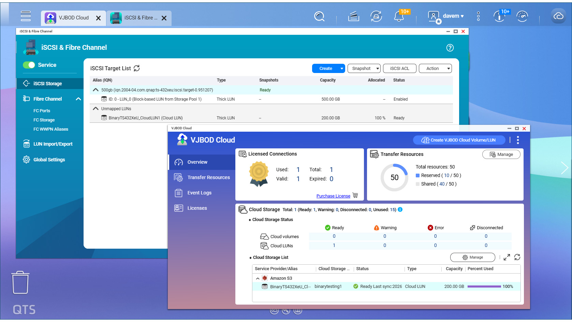Open VJBOD Cloud three-dot options menu

coord(518,140)
